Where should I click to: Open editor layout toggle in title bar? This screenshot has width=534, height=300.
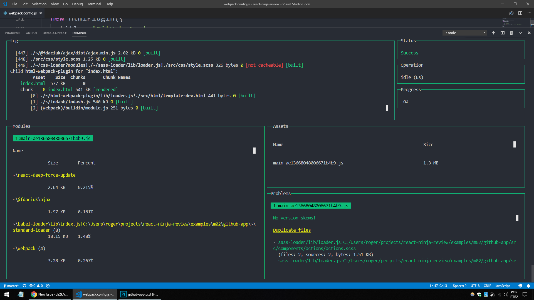(520, 13)
